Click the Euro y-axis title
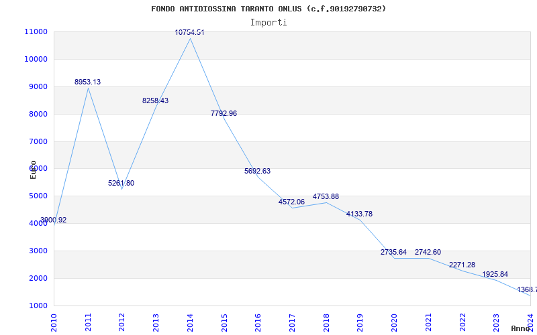The height and width of the screenshot is (335, 537). click(33, 170)
